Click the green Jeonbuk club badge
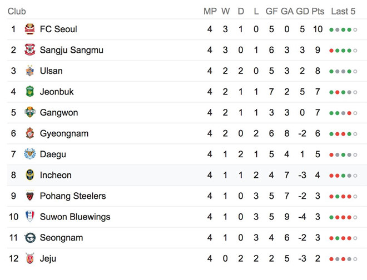This screenshot has height=280, width=367. 30,92
